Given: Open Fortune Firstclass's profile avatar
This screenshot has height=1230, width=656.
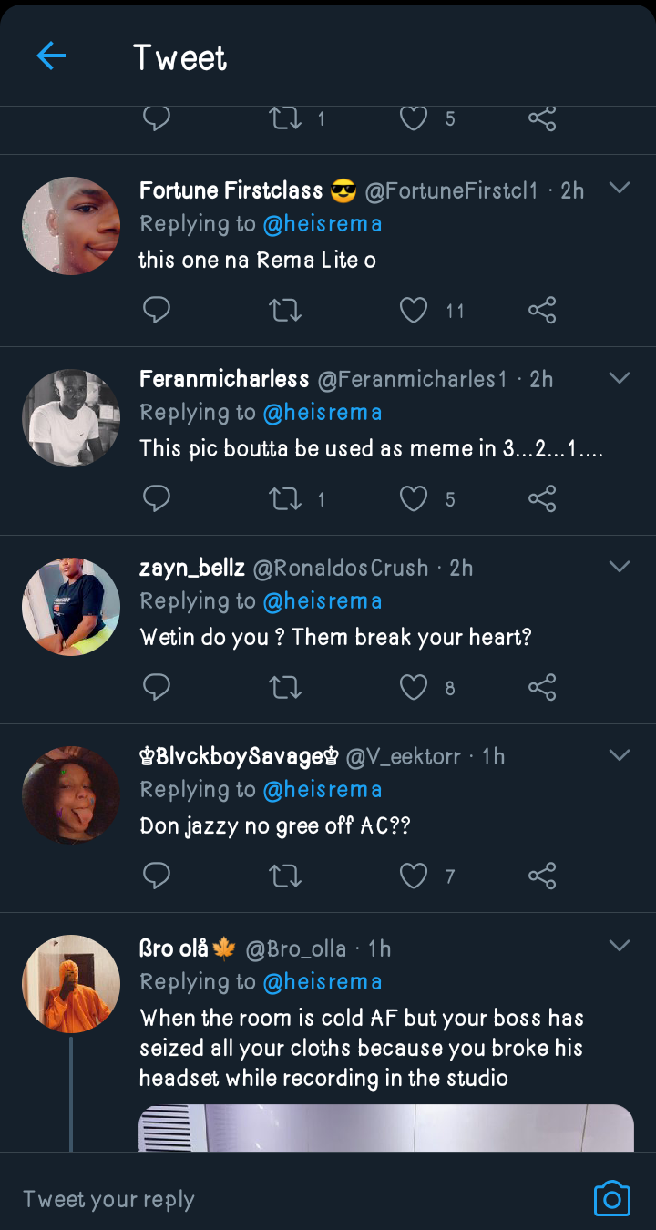Looking at the screenshot, I should tap(71, 226).
